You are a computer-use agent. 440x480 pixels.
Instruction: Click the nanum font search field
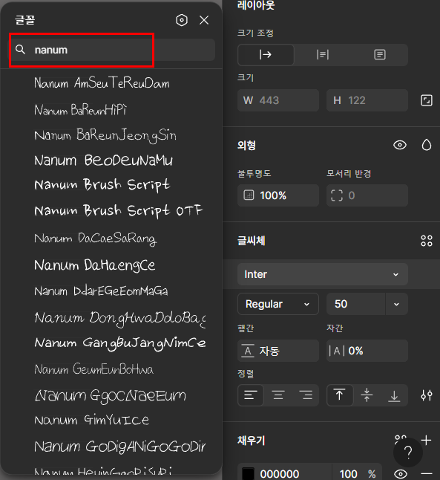pos(112,50)
